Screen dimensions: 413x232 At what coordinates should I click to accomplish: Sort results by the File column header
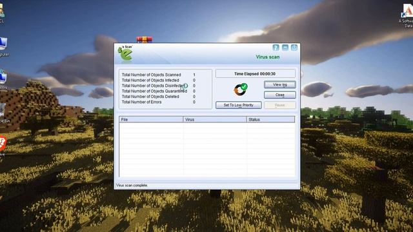click(151, 119)
